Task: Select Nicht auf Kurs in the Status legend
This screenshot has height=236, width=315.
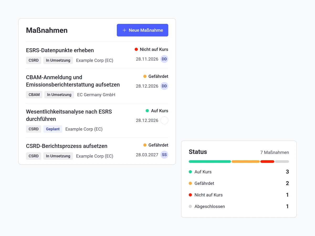Action: pos(239,195)
